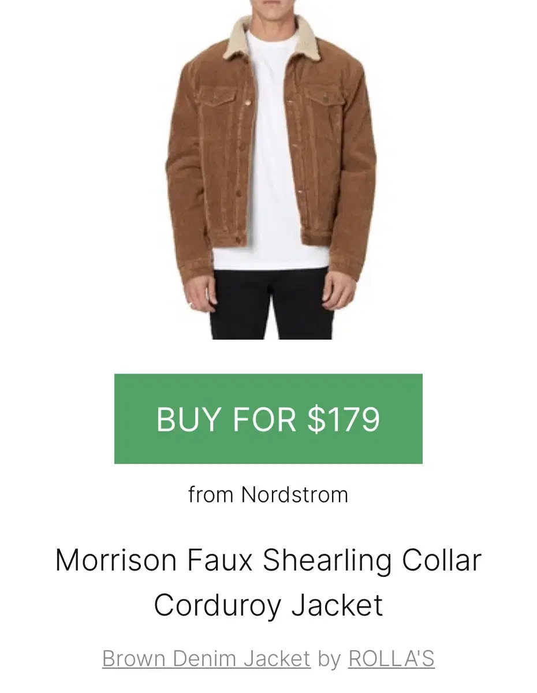Click the word 'Brown' in the underlined link

[135, 658]
